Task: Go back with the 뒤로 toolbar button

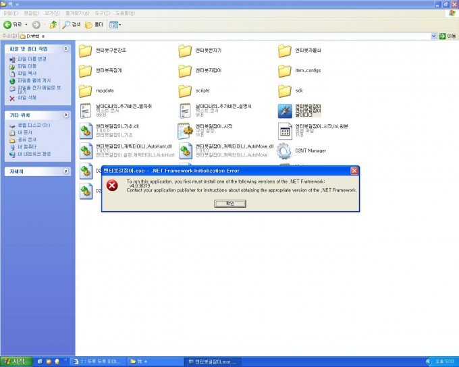Action: (x=12, y=24)
